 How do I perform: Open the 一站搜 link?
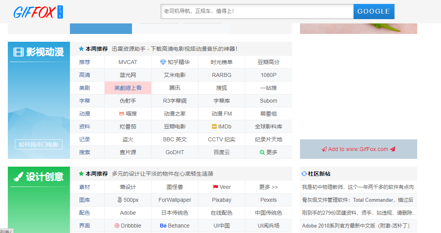coord(269,88)
